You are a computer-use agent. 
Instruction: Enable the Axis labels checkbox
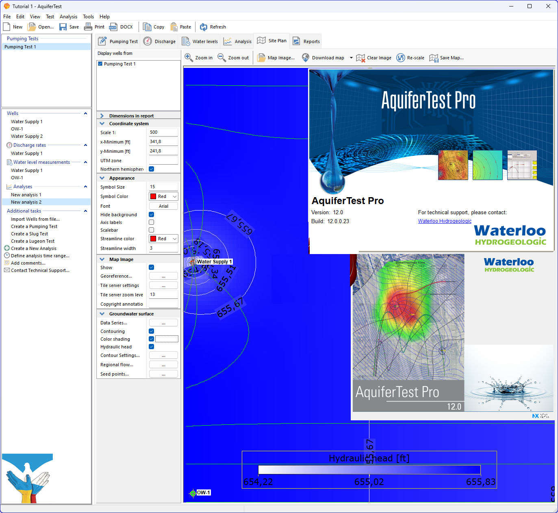[x=151, y=222]
